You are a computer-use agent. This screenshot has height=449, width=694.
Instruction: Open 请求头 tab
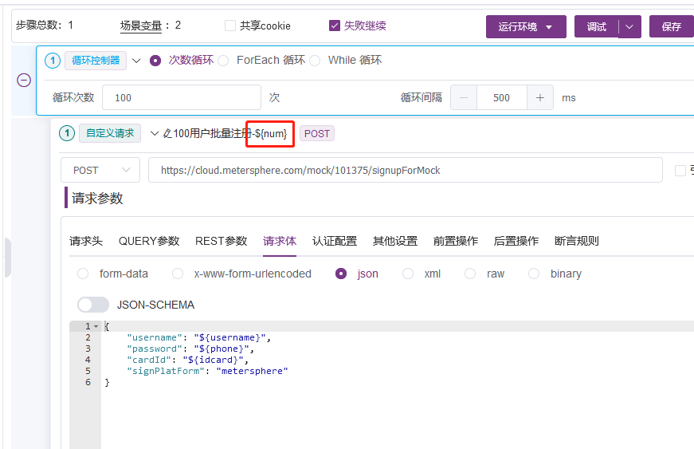(86, 241)
